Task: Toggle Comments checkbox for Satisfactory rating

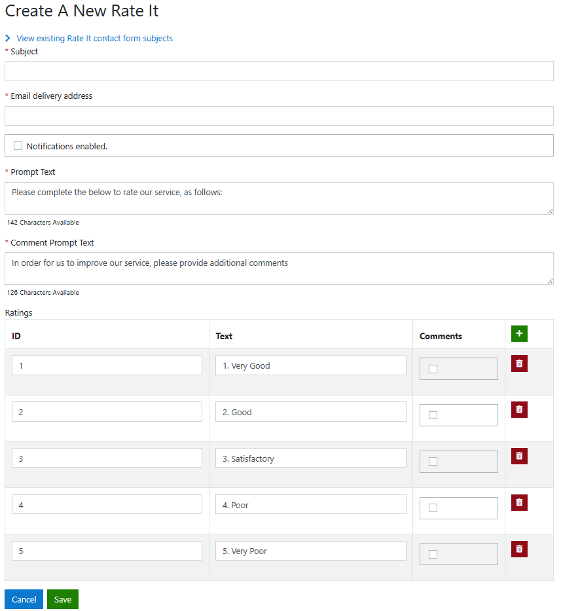Action: [x=433, y=462]
